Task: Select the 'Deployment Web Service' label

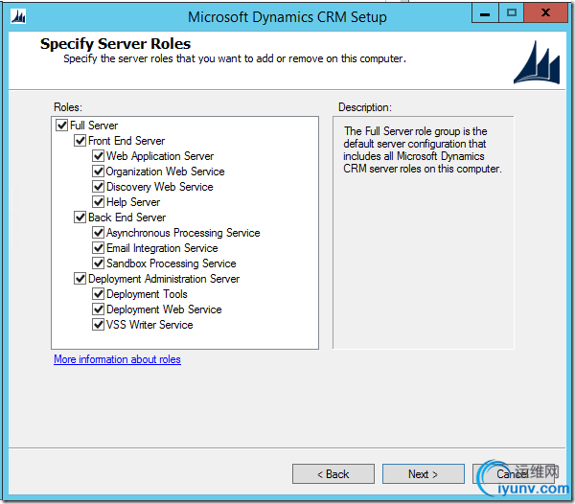Action: click(x=164, y=309)
